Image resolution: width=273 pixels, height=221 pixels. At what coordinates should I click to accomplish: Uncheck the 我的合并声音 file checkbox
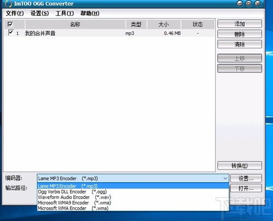coord(11,33)
